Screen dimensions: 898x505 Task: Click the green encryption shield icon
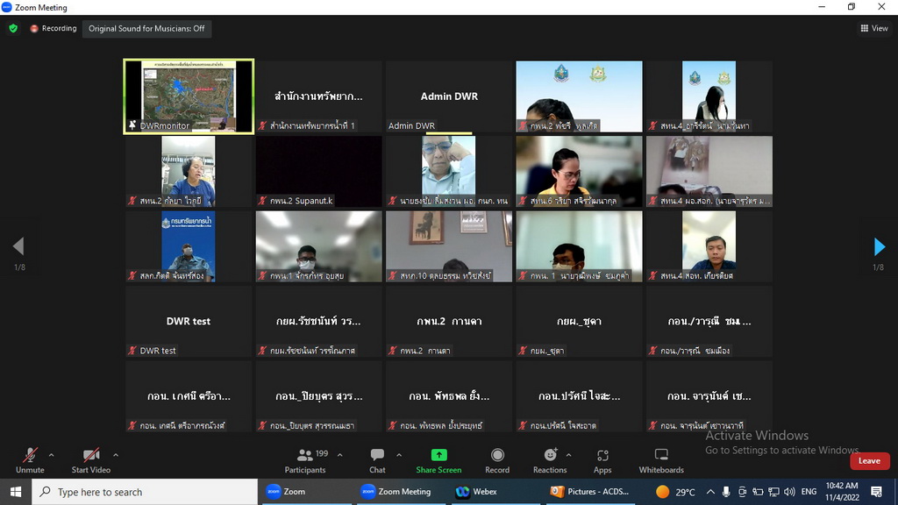click(x=13, y=28)
